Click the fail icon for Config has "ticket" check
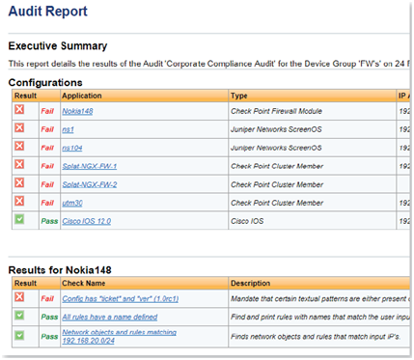Screen dimensions: 414x360 [19, 296]
